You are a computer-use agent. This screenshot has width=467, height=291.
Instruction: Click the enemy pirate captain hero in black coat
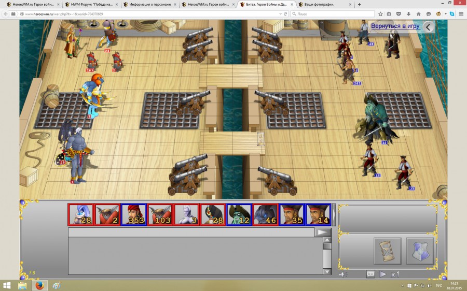393,44
